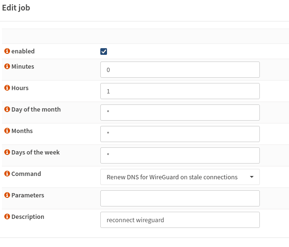The height and width of the screenshot is (247, 289).
Task: Click the Months input box
Action: [180, 134]
